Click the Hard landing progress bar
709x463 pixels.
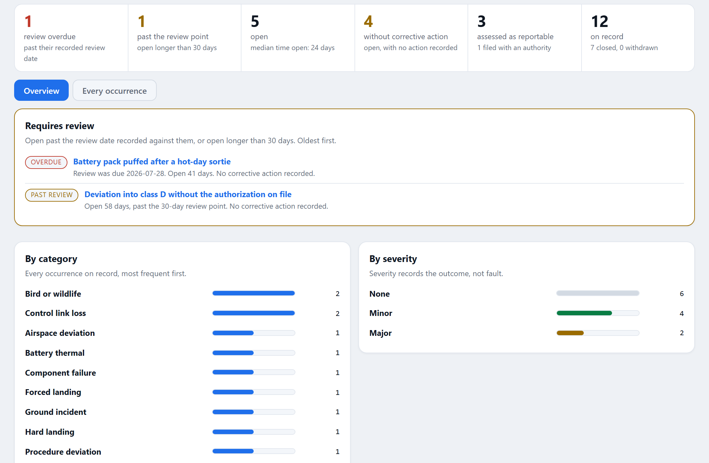click(x=254, y=432)
